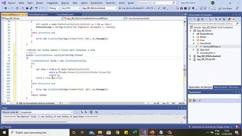Click the property pages wrench in Properties

point(200,100)
